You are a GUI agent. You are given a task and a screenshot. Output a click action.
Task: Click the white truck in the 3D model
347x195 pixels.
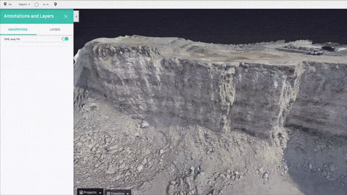[315, 52]
